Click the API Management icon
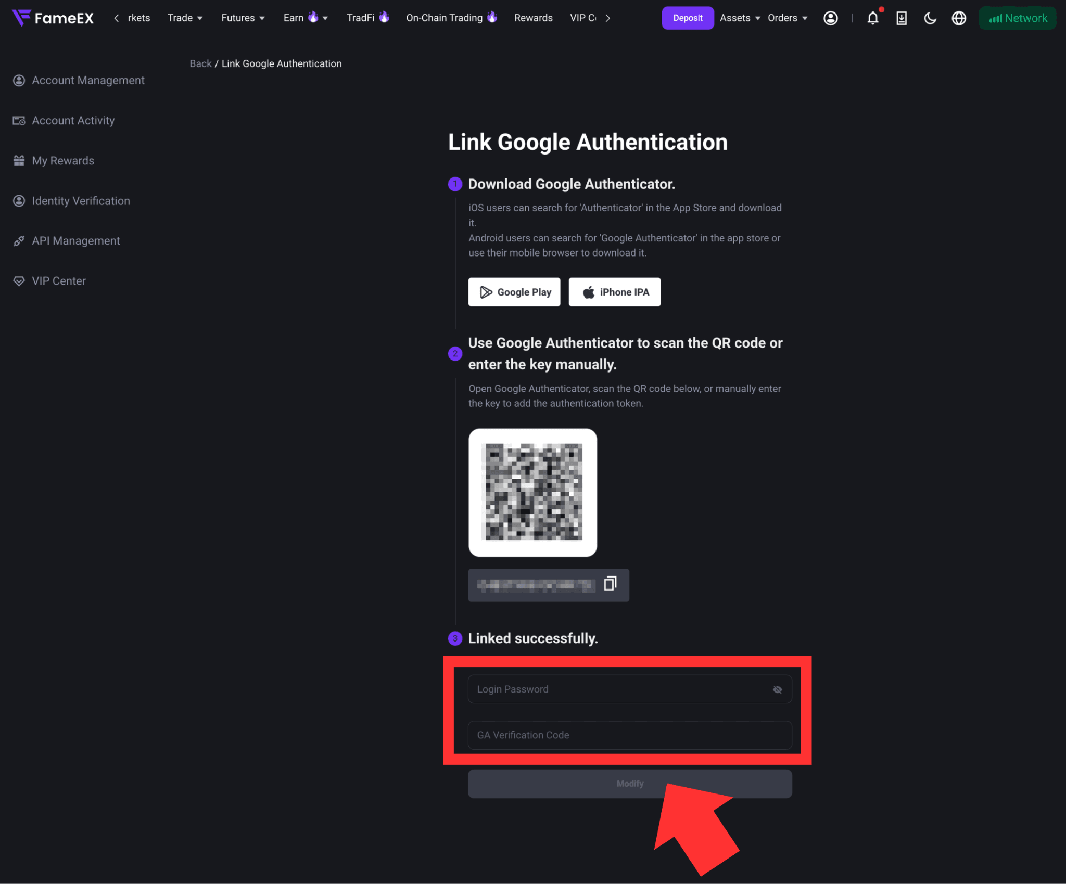Screen dimensions: 1066x884 pyautogui.click(x=19, y=241)
